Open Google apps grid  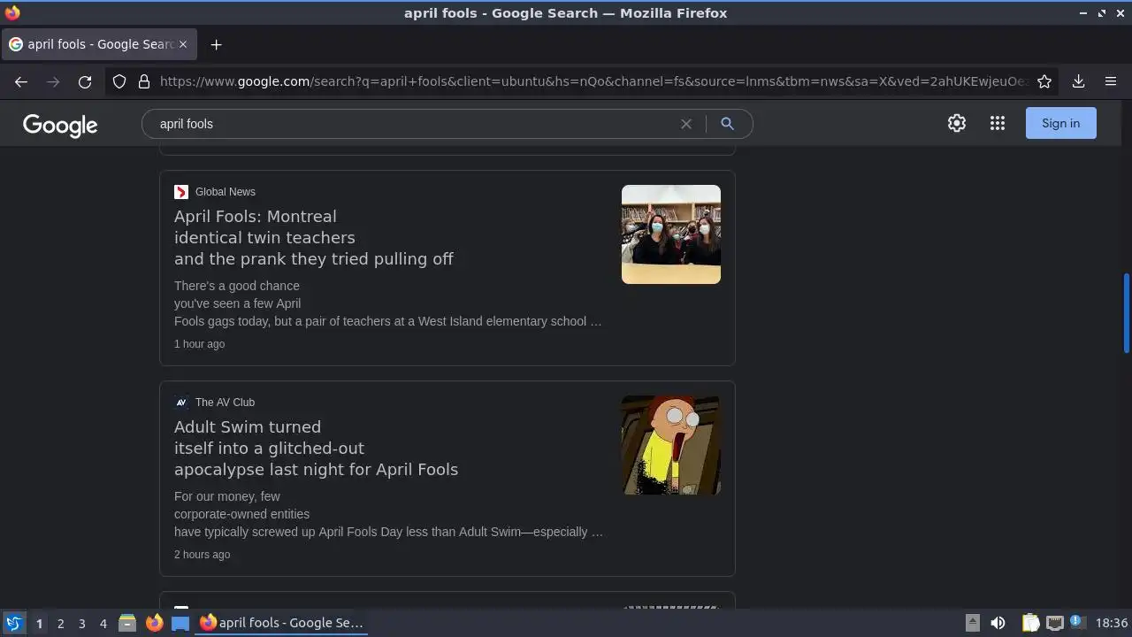coord(998,123)
